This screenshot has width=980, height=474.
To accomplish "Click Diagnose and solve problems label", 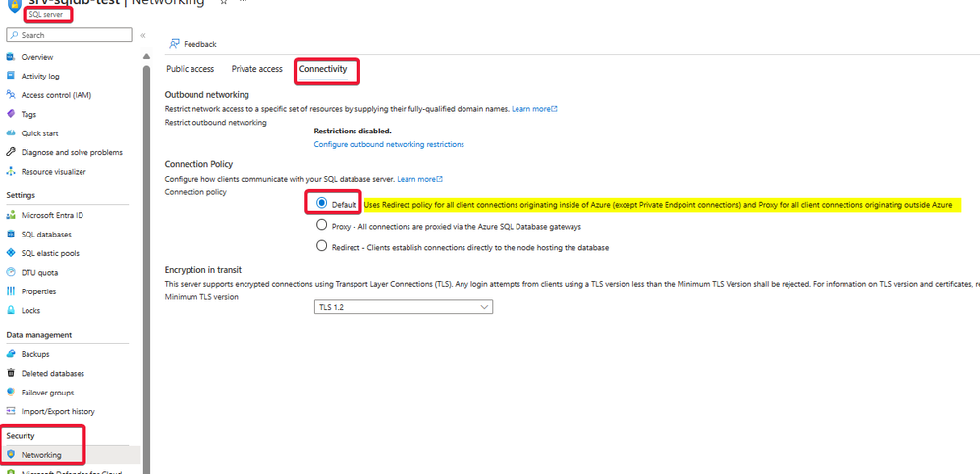I will click(72, 152).
